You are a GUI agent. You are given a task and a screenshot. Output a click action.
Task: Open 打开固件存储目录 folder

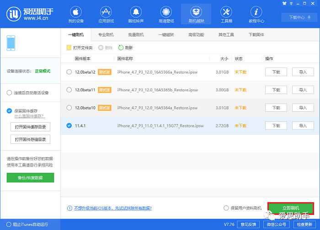[30, 139]
